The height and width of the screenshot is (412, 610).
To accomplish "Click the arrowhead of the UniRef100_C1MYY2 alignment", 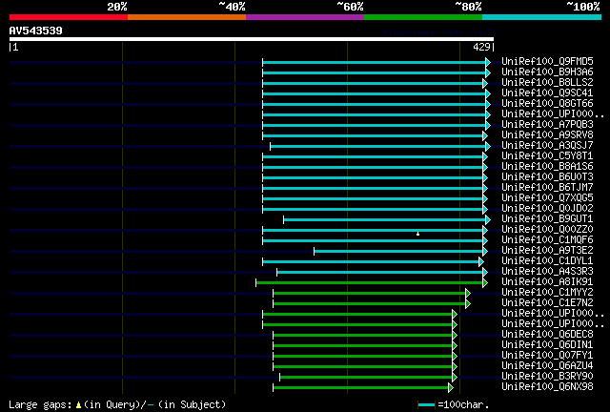I will click(468, 294).
